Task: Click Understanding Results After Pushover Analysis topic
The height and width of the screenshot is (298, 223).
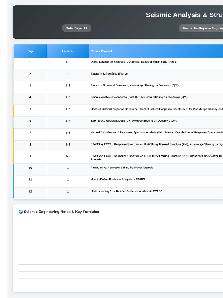Action: tap(126, 191)
